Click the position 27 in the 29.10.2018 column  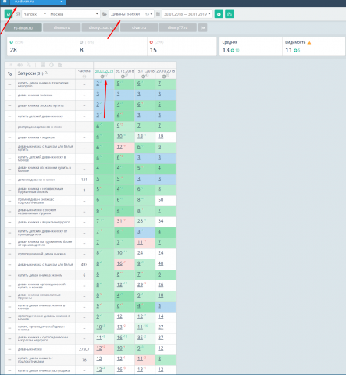[x=161, y=327]
